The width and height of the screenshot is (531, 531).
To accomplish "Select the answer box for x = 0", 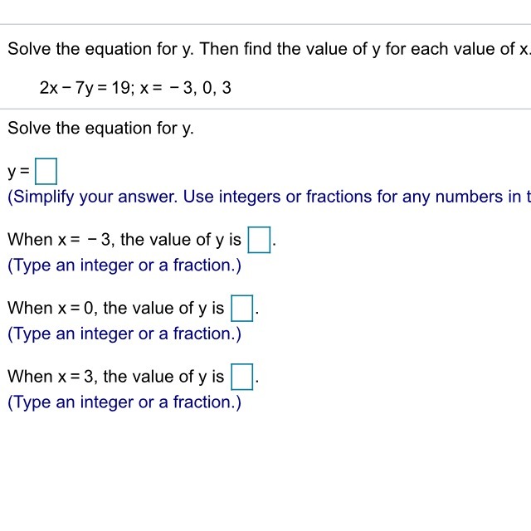I will pyautogui.click(x=241, y=308).
